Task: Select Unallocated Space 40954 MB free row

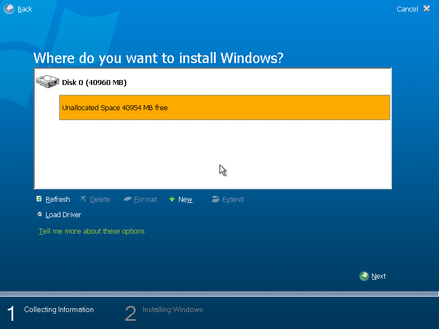Action: pyautogui.click(x=224, y=107)
